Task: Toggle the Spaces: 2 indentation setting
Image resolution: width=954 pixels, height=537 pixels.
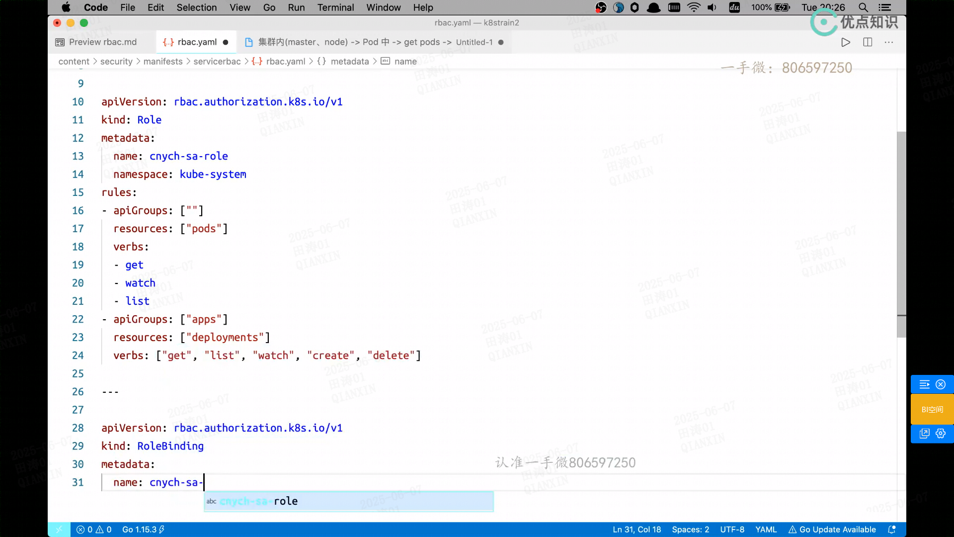Action: (x=690, y=530)
